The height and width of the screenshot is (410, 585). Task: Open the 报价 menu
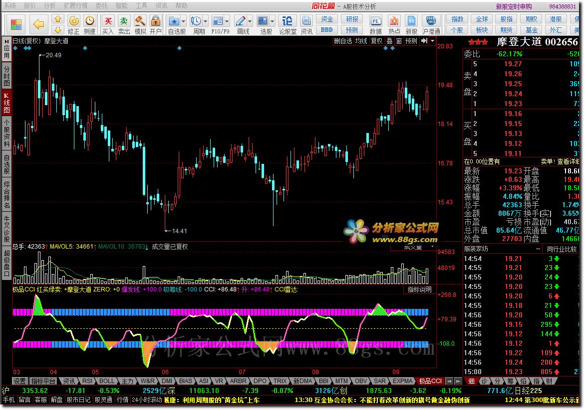coord(29,5)
